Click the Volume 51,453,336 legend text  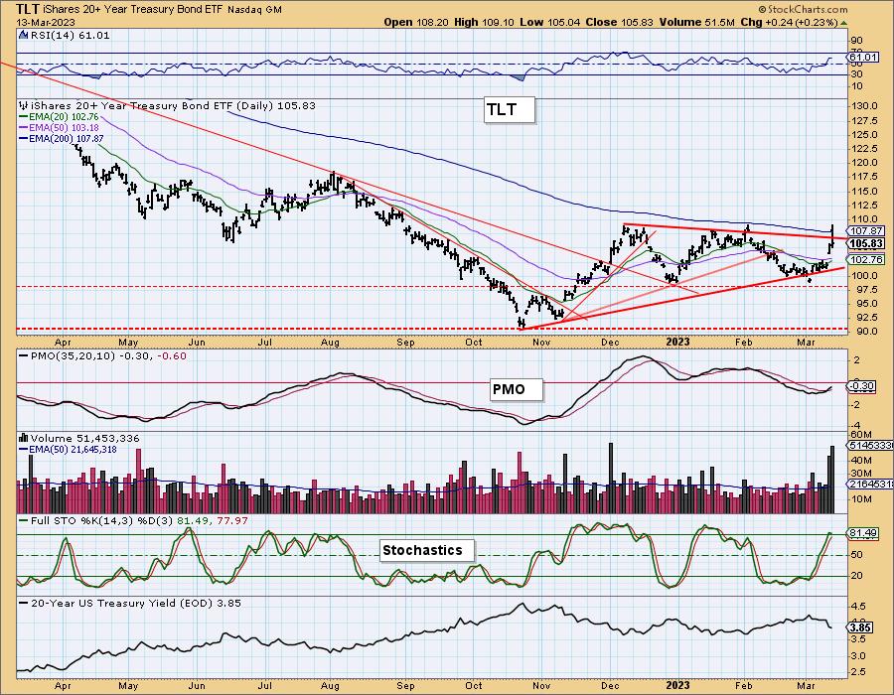pos(85,438)
